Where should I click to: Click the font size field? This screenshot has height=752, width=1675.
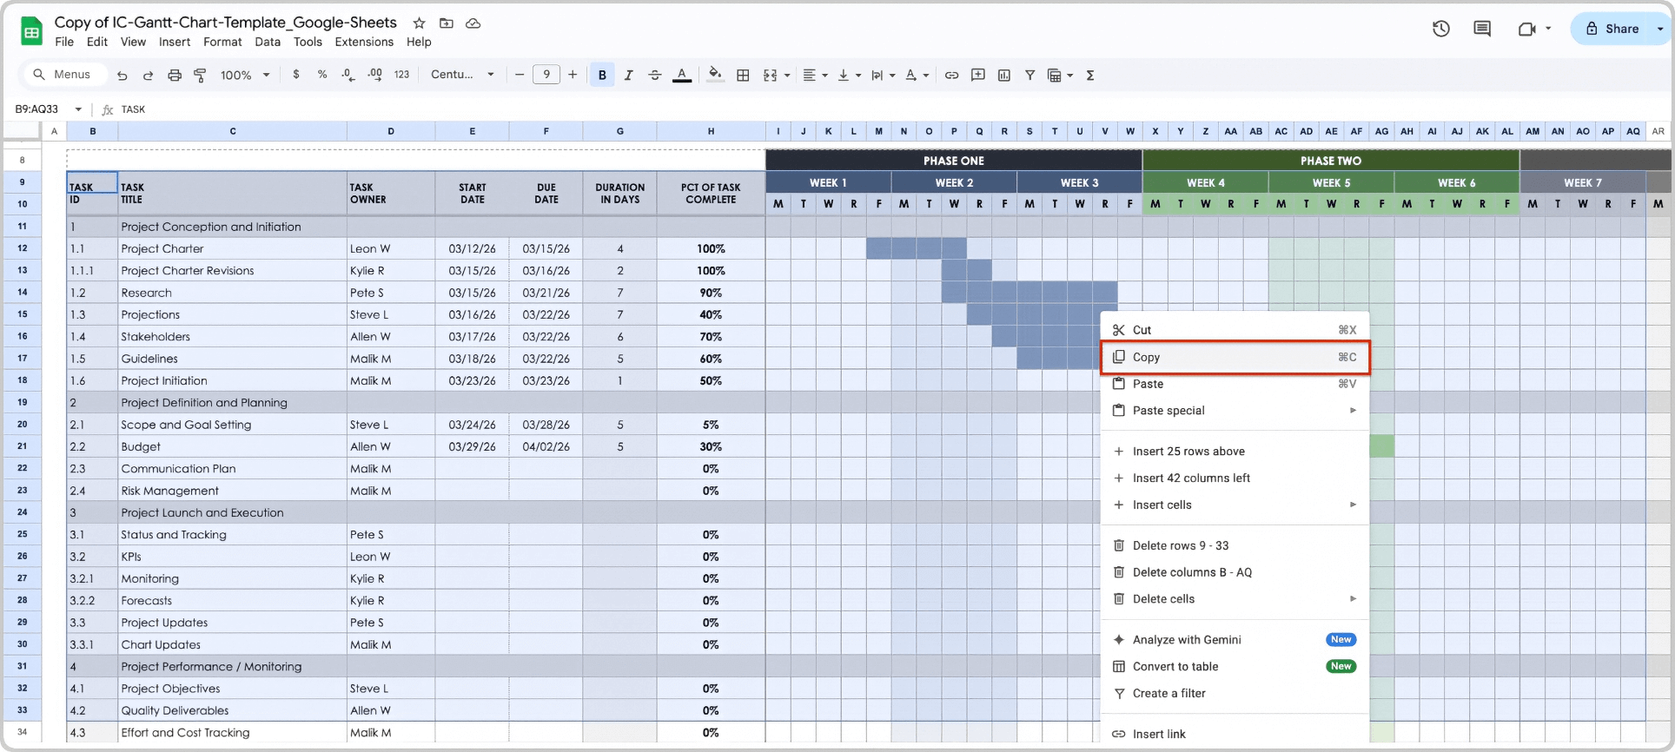point(546,75)
